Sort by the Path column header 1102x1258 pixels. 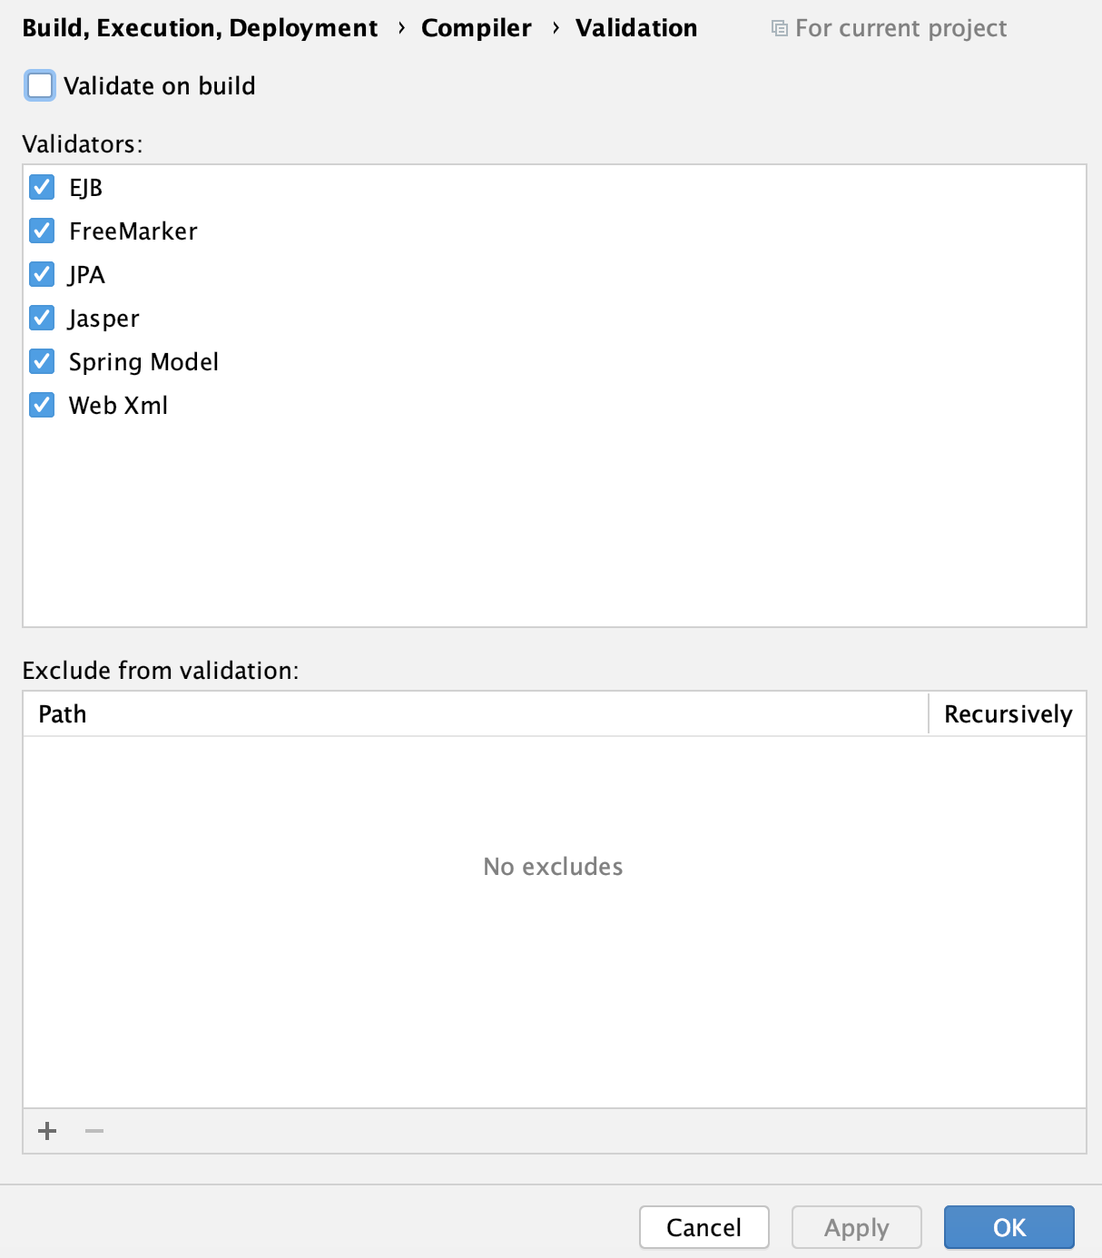coord(61,714)
